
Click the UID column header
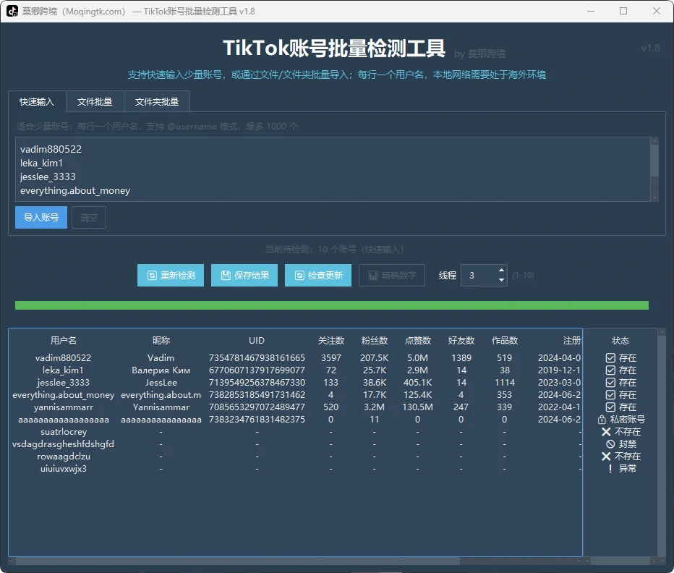click(x=257, y=341)
